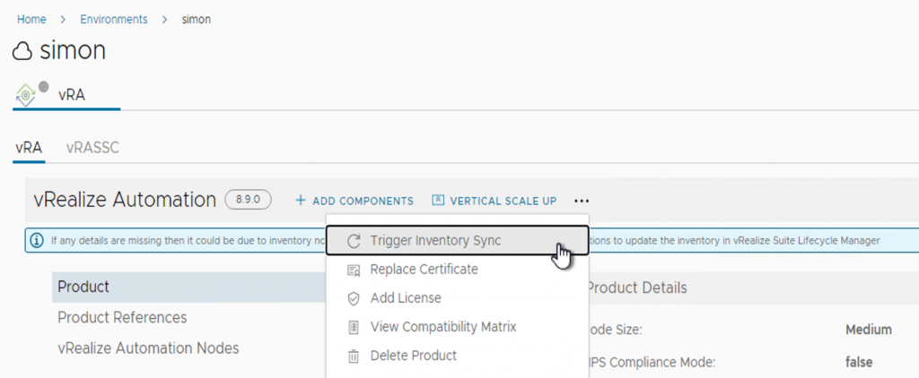Open the three-dot more actions menu
This screenshot has width=919, height=378.
coord(582,202)
